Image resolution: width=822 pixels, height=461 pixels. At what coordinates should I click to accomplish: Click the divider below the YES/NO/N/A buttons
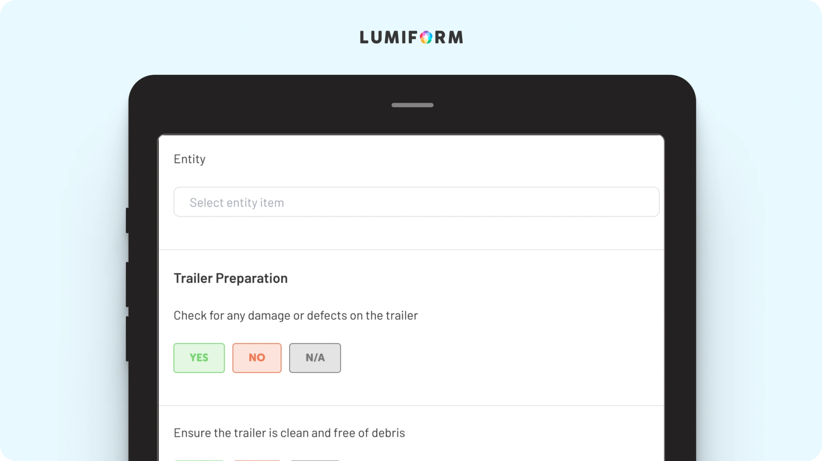411,406
